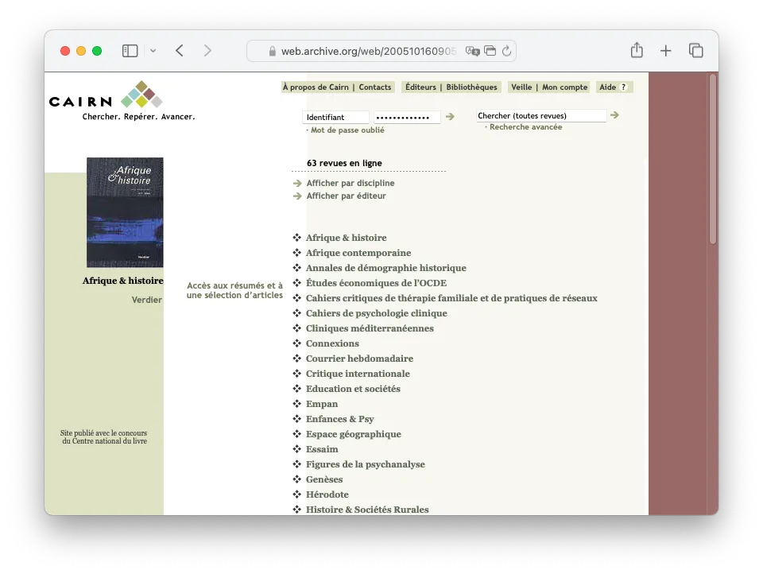Show the tab overview icon

tap(696, 51)
